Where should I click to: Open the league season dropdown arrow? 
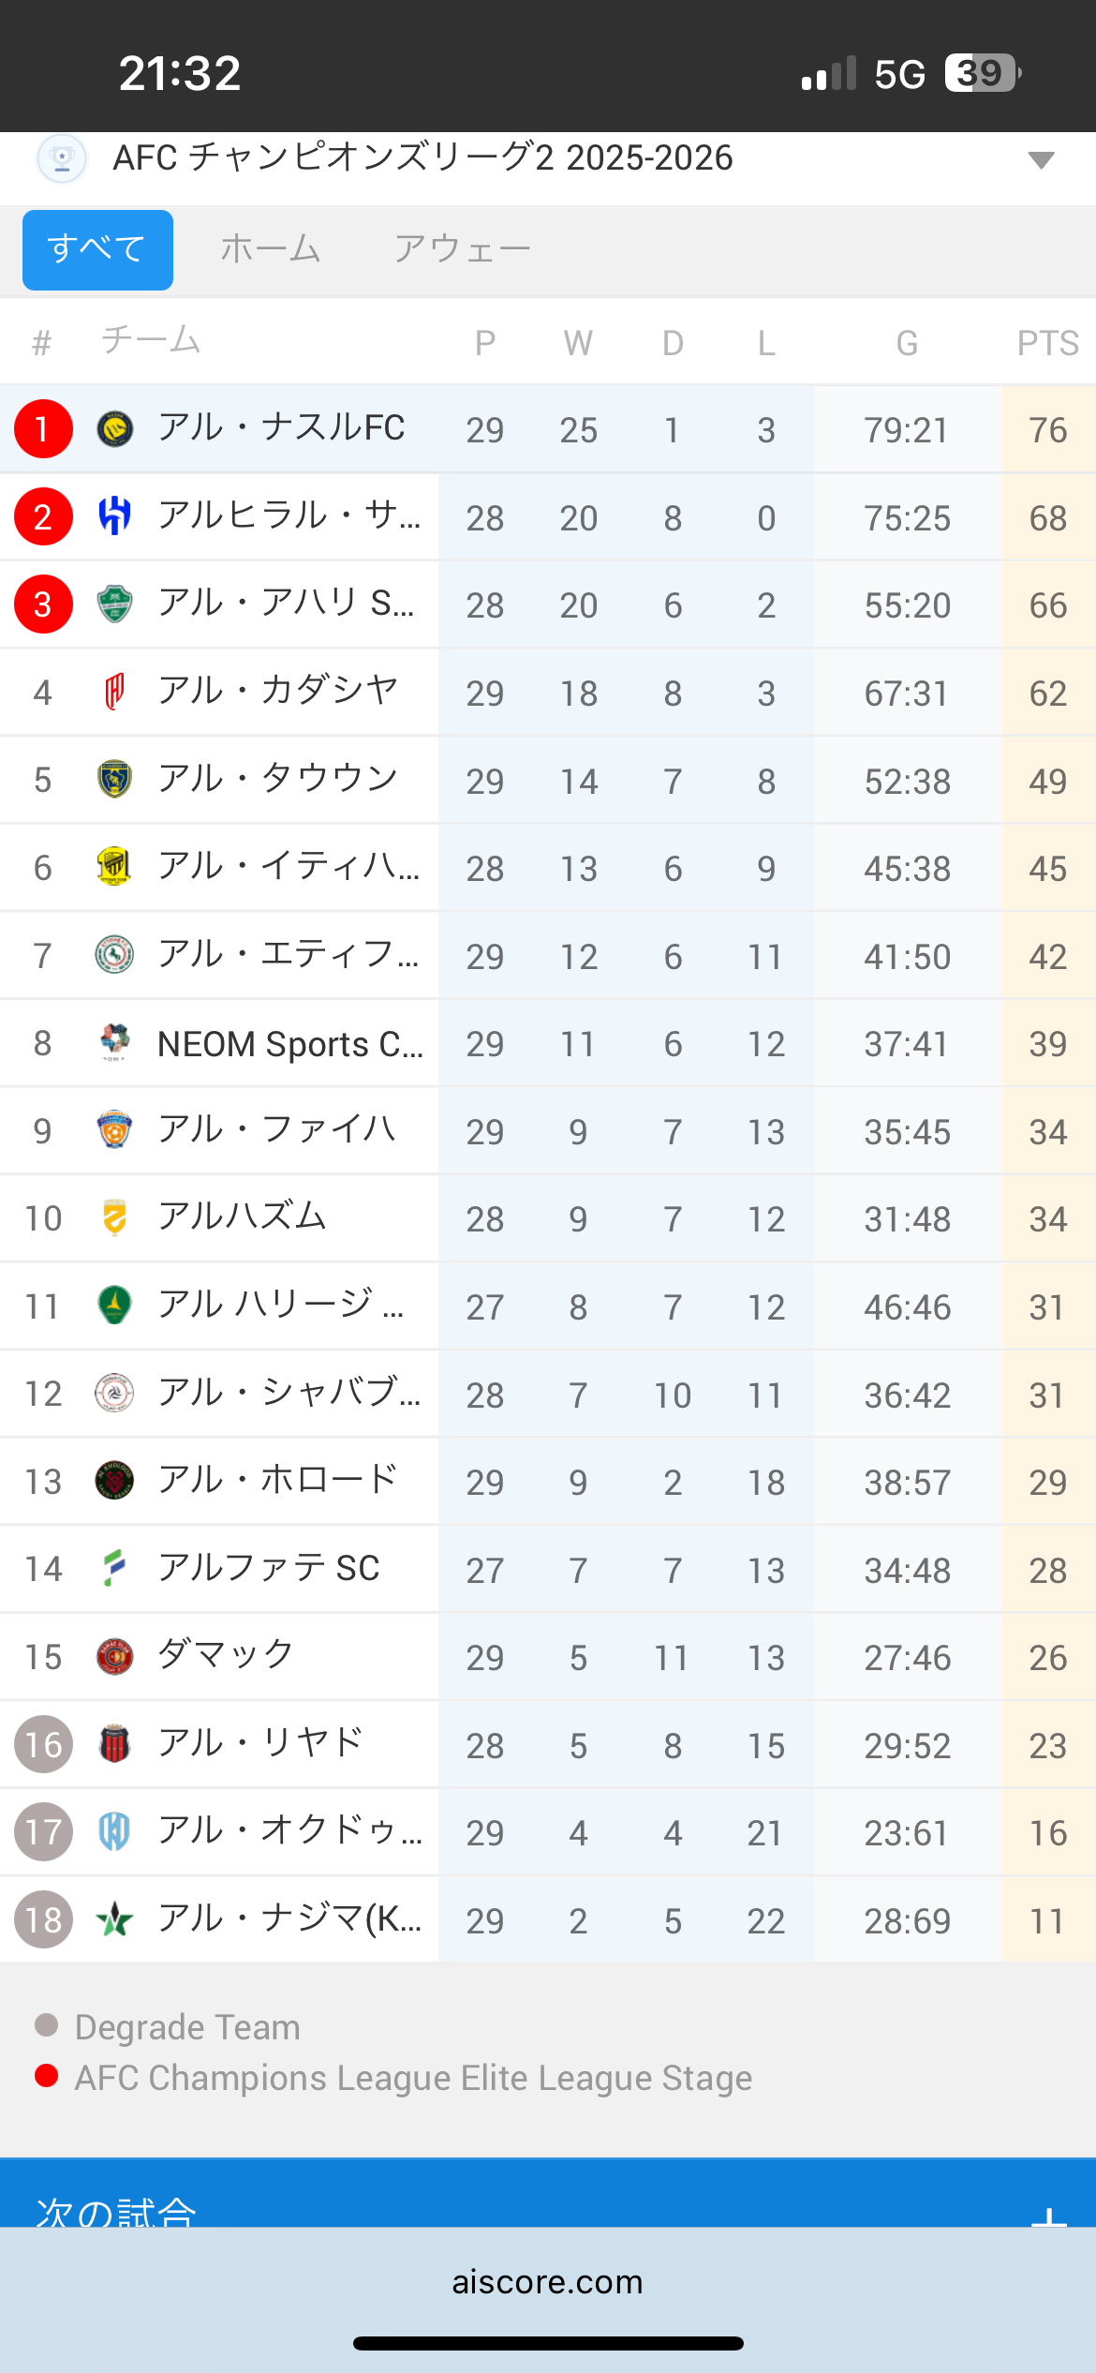[x=1041, y=159]
